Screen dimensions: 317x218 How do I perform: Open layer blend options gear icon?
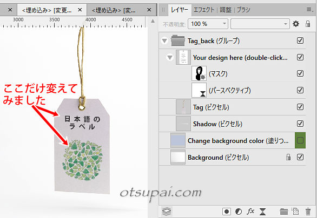point(296,24)
